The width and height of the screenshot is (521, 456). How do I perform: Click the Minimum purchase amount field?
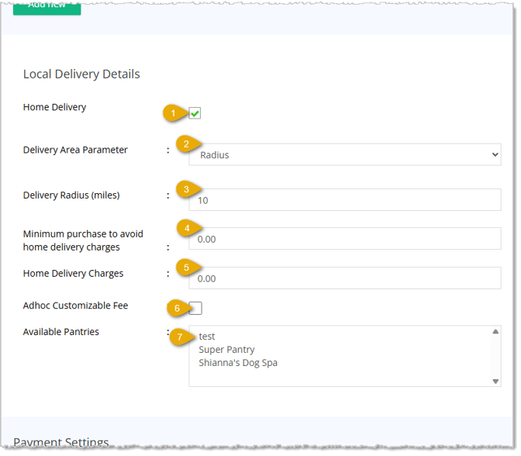click(x=345, y=239)
